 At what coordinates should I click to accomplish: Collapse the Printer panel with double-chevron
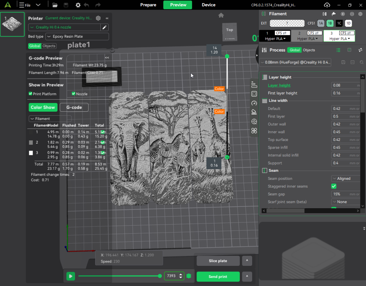(107, 18)
